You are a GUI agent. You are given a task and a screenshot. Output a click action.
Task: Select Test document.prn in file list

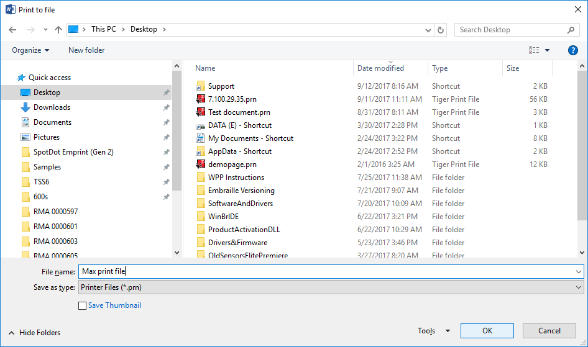(x=239, y=112)
